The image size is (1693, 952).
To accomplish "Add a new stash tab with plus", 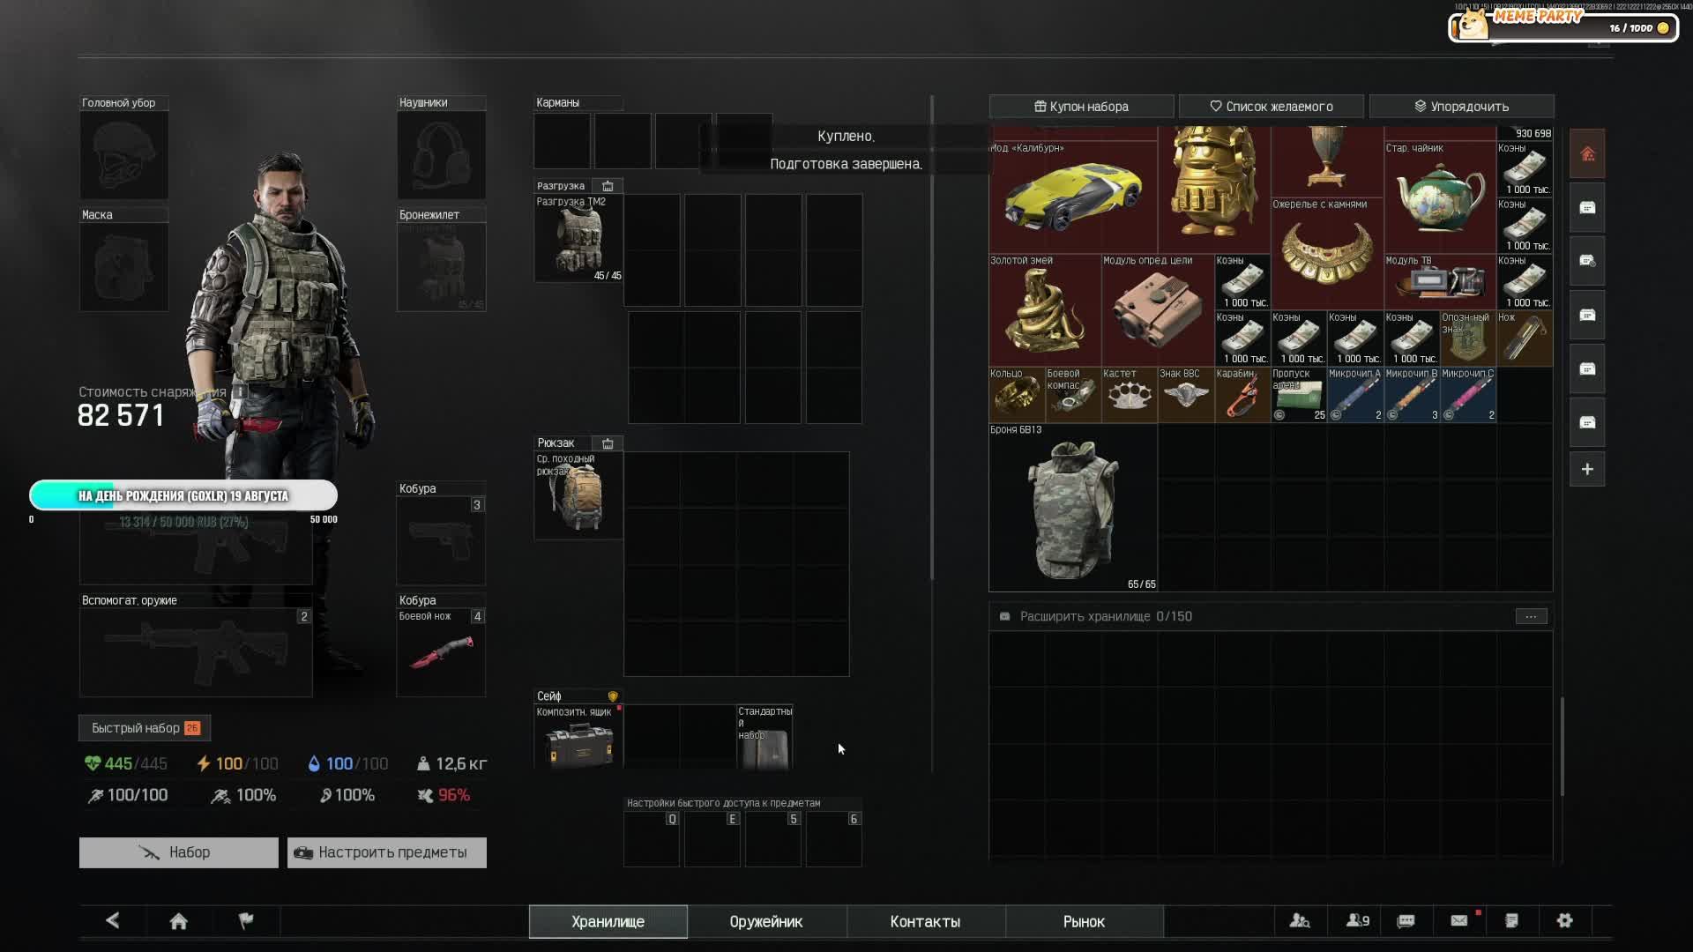I will pyautogui.click(x=1587, y=470).
